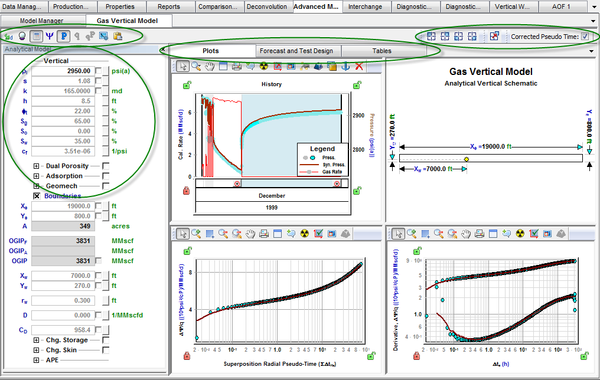This screenshot has width=600, height=380.
Task: Click the green arrow 'd' icon in model toolbar
Action: (8, 37)
